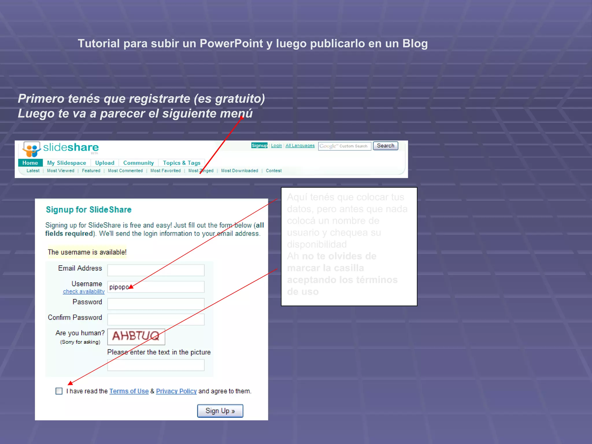592x444 pixels.
Task: Focus the Confirm Password field
Action: point(156,319)
